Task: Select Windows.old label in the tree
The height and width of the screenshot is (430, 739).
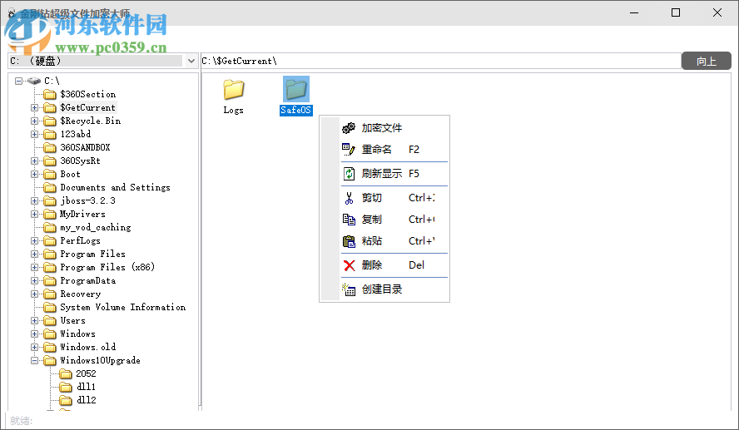Action: pyautogui.click(x=87, y=347)
